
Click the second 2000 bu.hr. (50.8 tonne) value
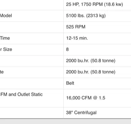coord(91,72)
